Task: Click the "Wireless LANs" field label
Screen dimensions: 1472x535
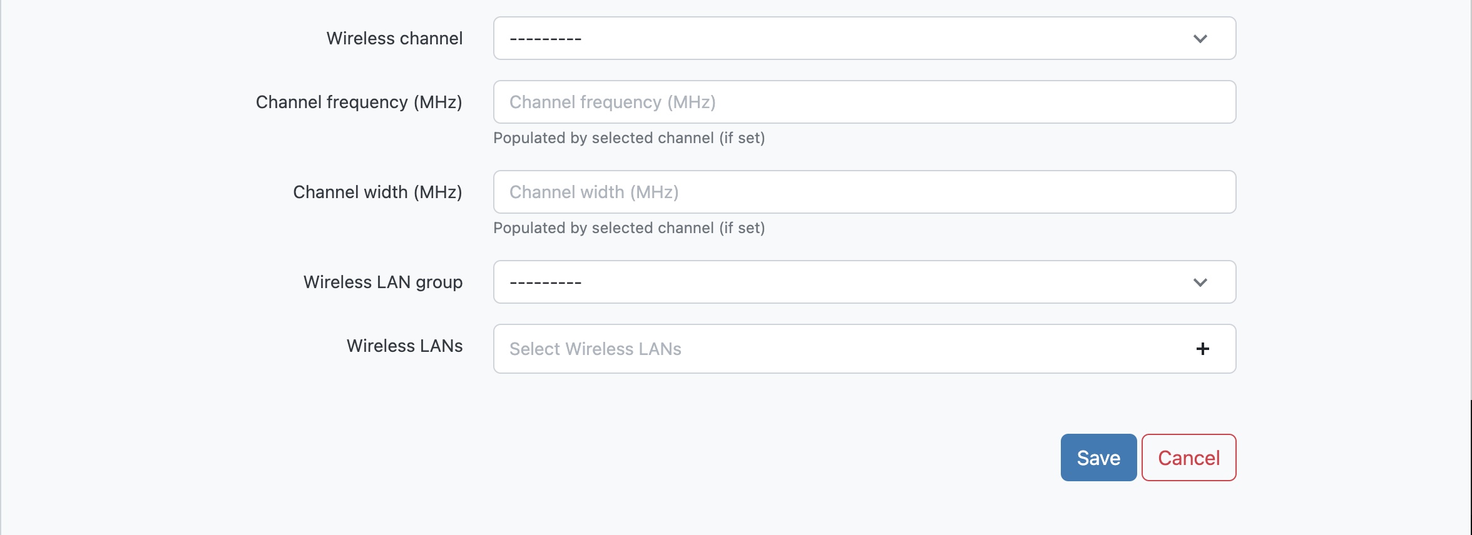Action: pyautogui.click(x=404, y=346)
